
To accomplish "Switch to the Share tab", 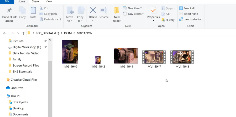I will click(35, 1).
